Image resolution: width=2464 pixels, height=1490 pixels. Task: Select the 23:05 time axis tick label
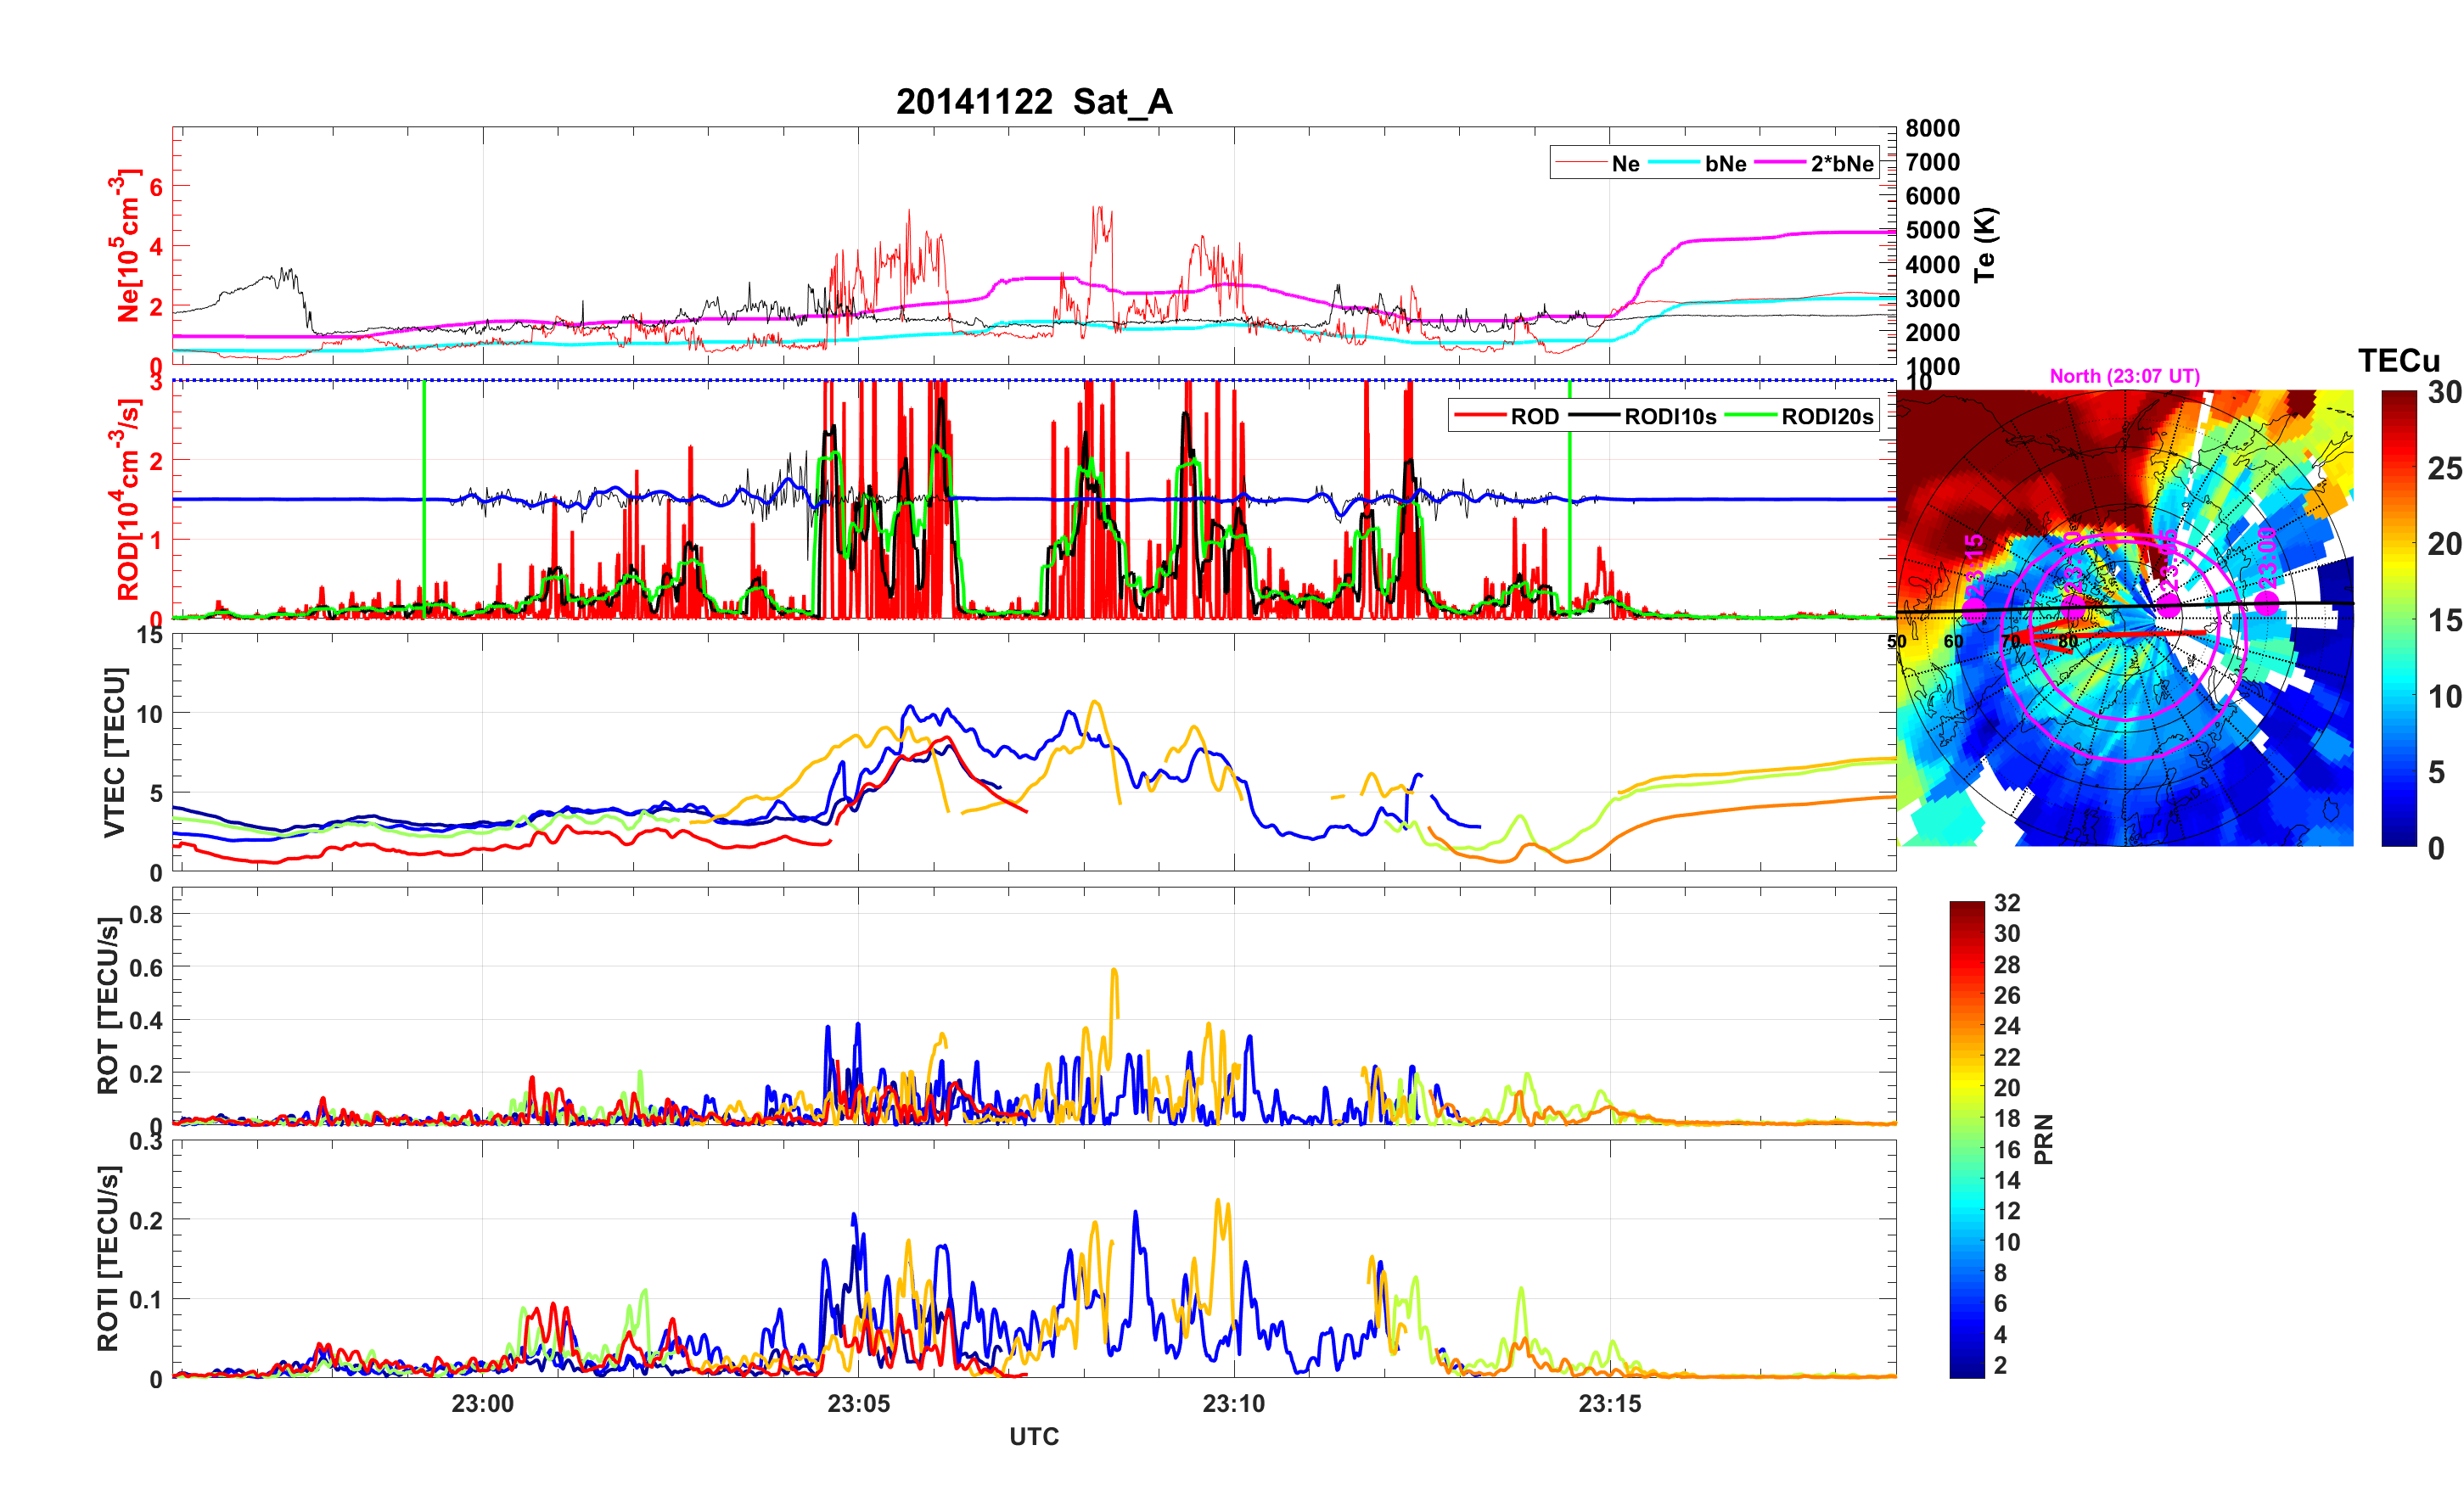[858, 1404]
